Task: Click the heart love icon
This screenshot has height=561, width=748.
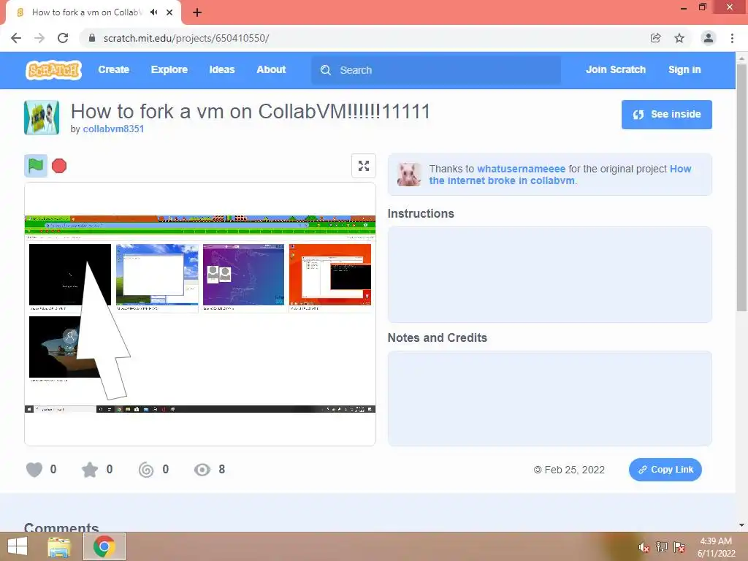Action: [34, 470]
